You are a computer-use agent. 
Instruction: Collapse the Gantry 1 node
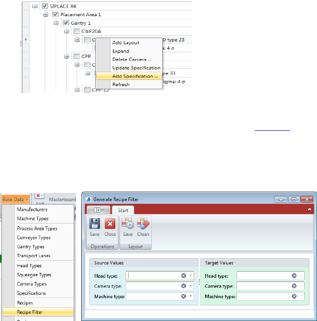[x=56, y=23]
